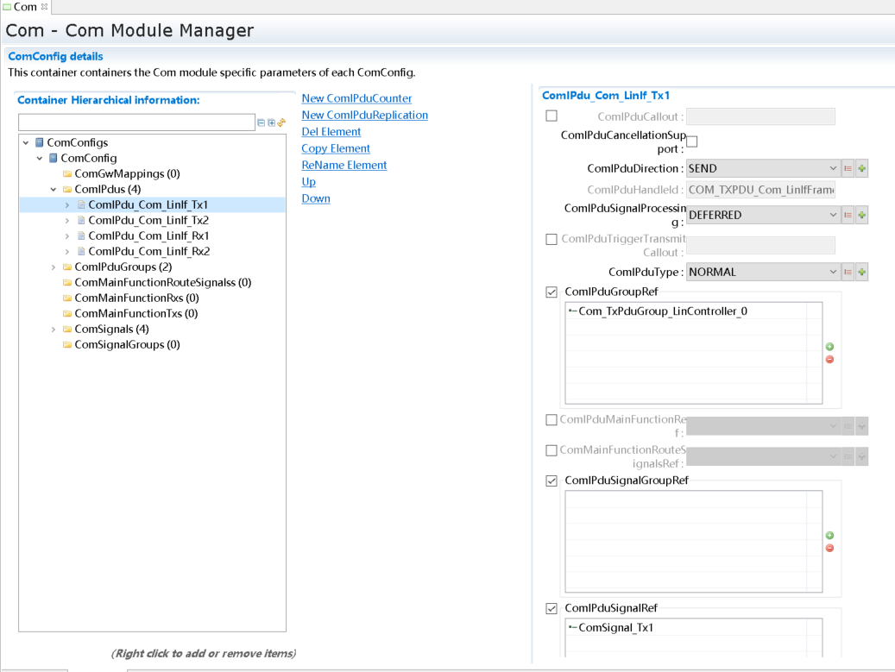Image resolution: width=895 pixels, height=672 pixels.
Task: Click the New ComIPduCounter link
Action: pyautogui.click(x=356, y=99)
